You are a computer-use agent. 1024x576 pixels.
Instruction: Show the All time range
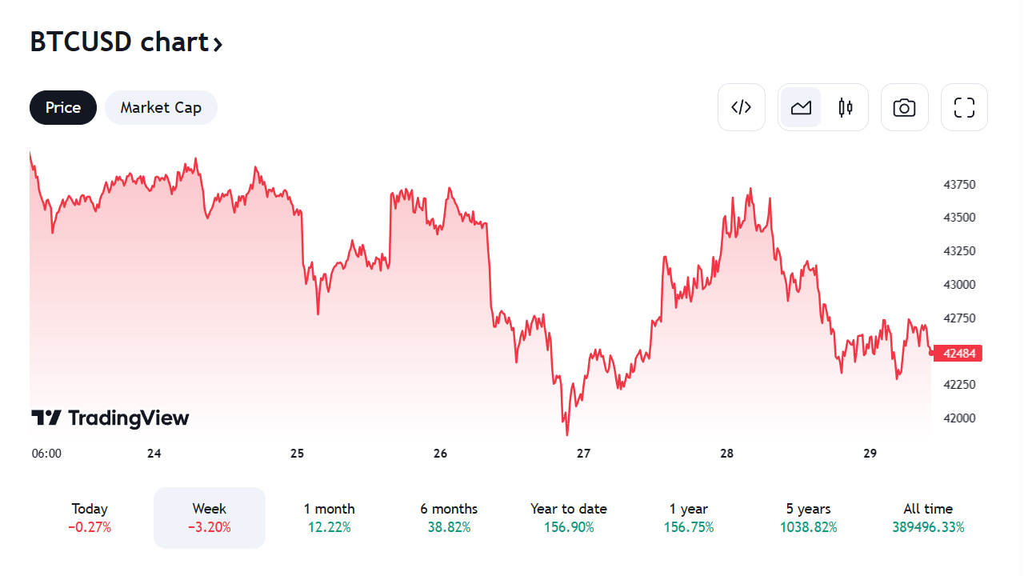[928, 518]
